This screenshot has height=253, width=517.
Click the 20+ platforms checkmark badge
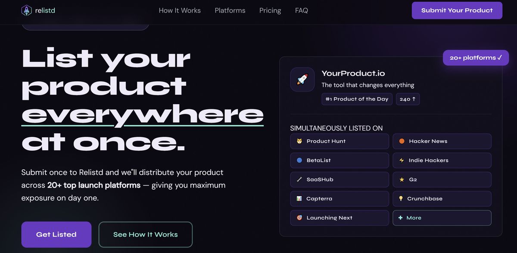(x=476, y=57)
